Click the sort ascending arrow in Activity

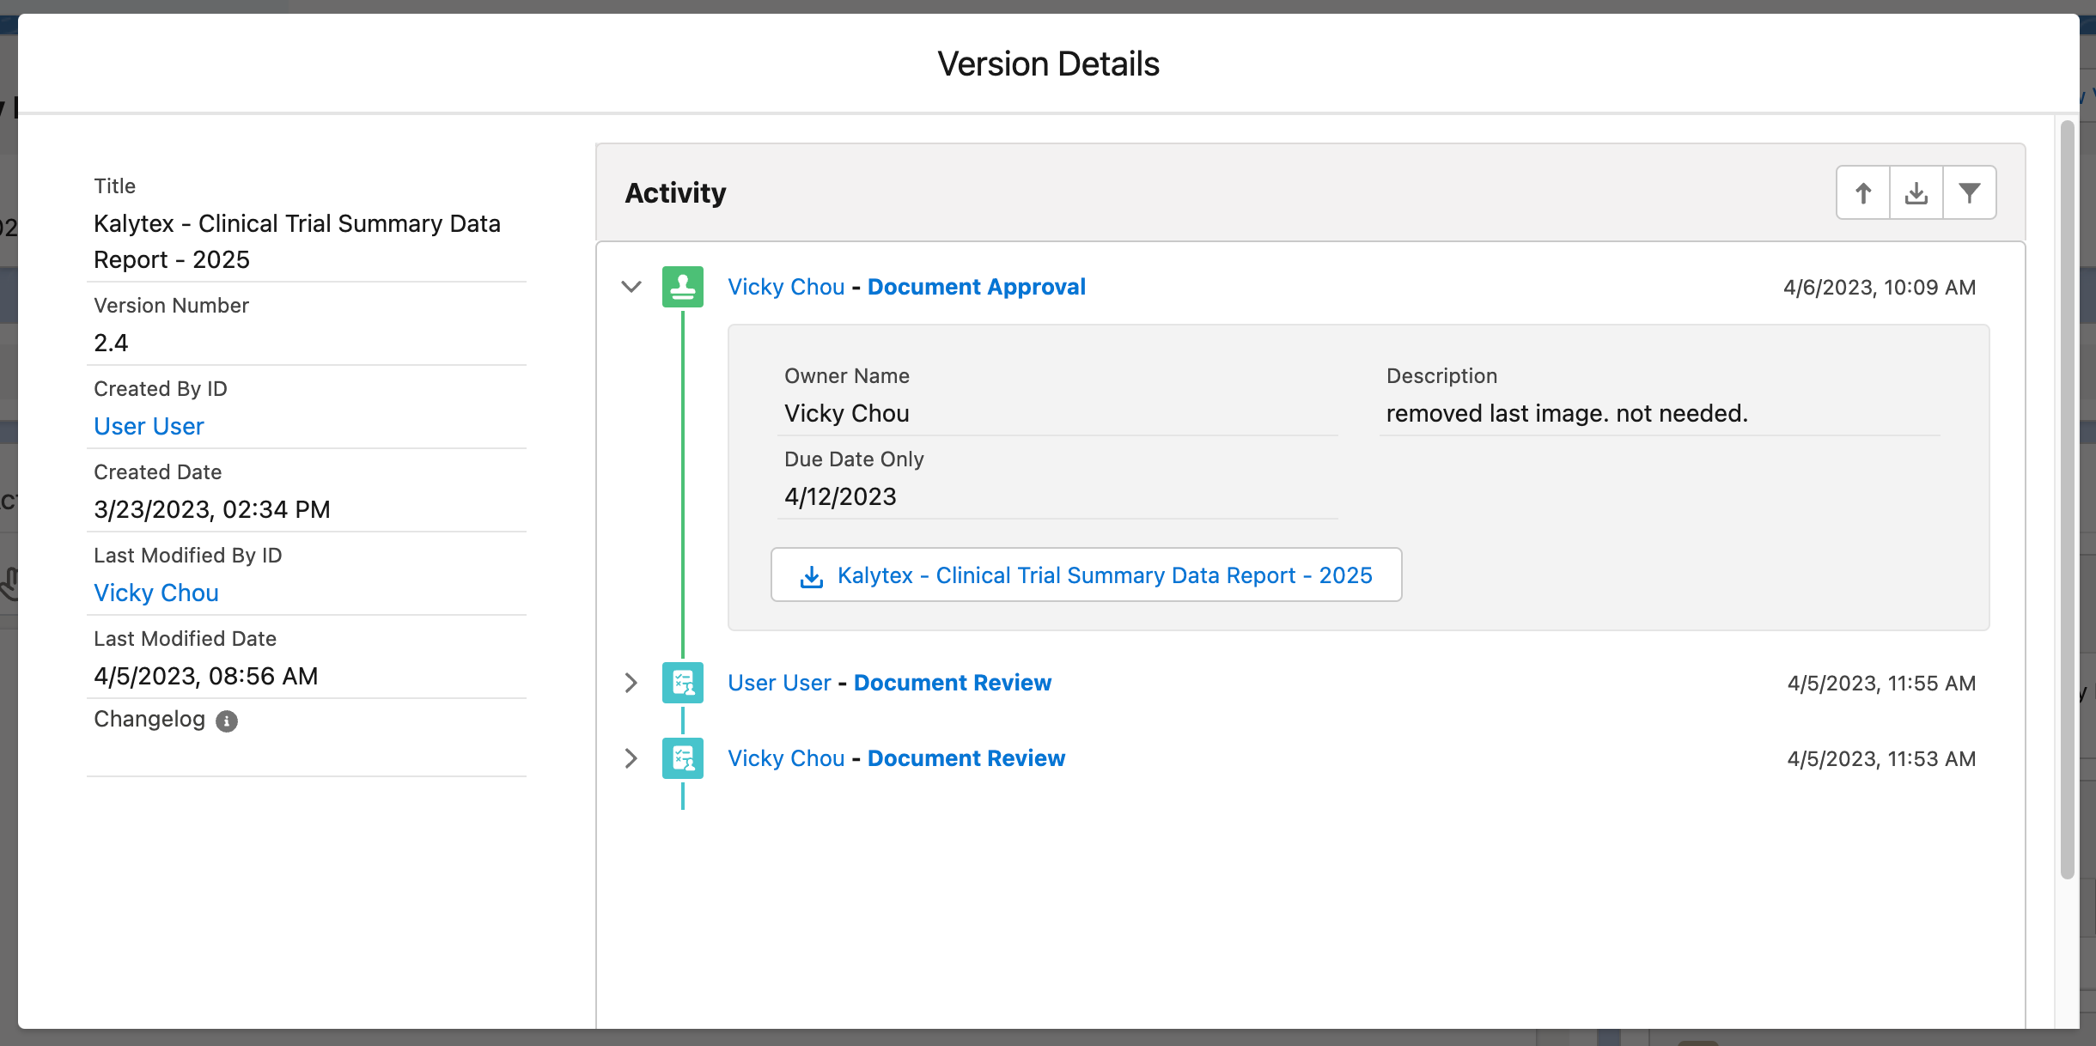point(1862,193)
